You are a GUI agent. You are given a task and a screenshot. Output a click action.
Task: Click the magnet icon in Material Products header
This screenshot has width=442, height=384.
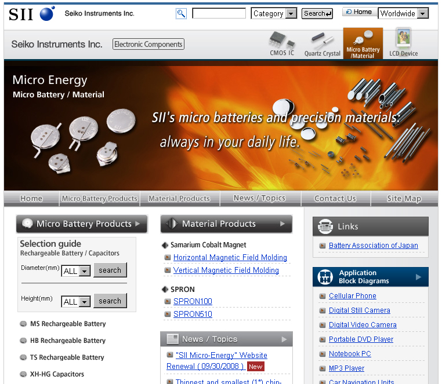[x=172, y=224]
